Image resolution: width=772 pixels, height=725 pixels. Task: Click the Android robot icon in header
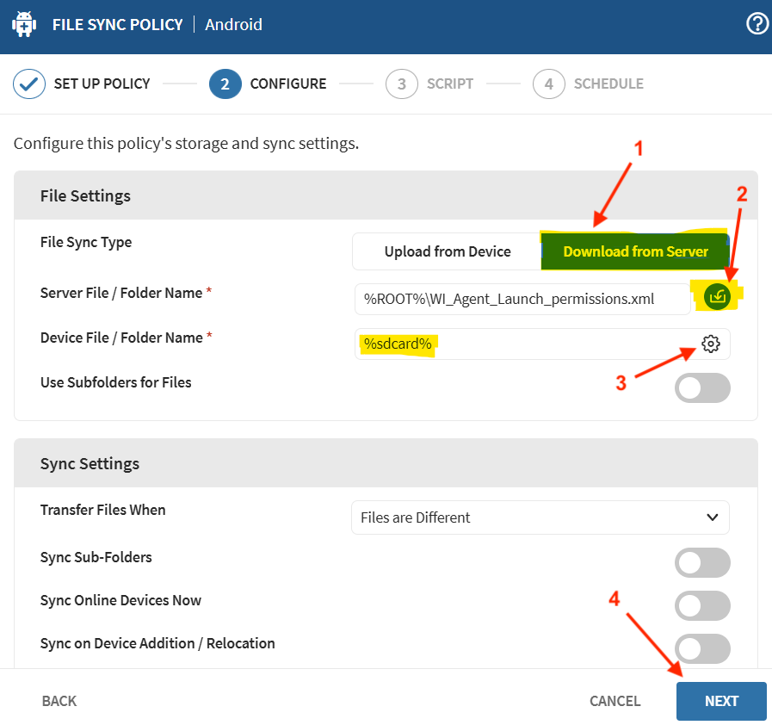click(23, 24)
